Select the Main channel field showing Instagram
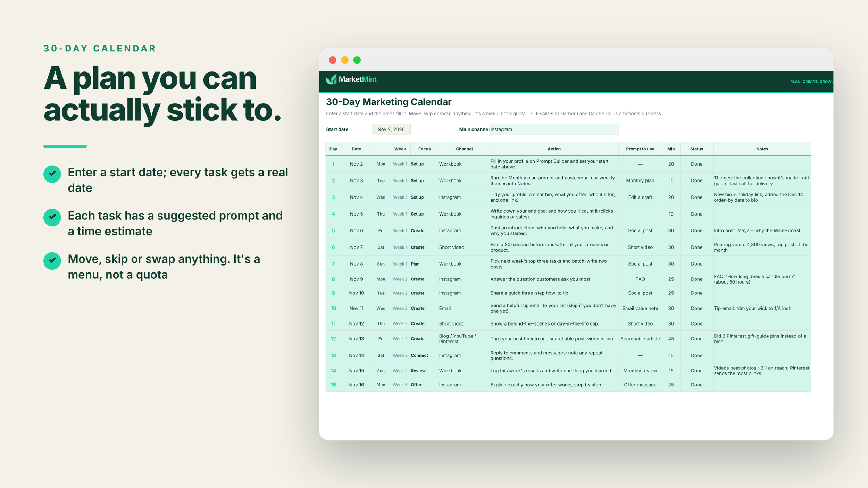This screenshot has height=488, width=868. pyautogui.click(x=554, y=129)
